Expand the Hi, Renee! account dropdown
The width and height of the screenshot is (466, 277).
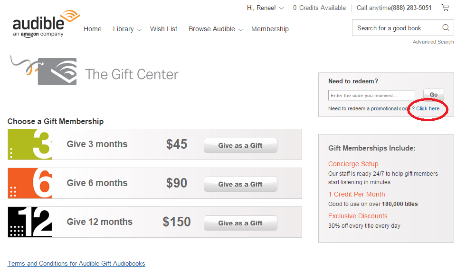(x=265, y=8)
